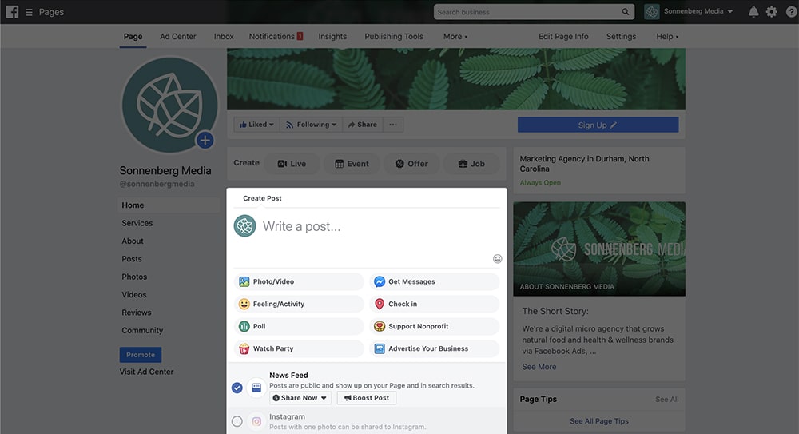Open the Liked dropdown
The height and width of the screenshot is (434, 799).
256,125
